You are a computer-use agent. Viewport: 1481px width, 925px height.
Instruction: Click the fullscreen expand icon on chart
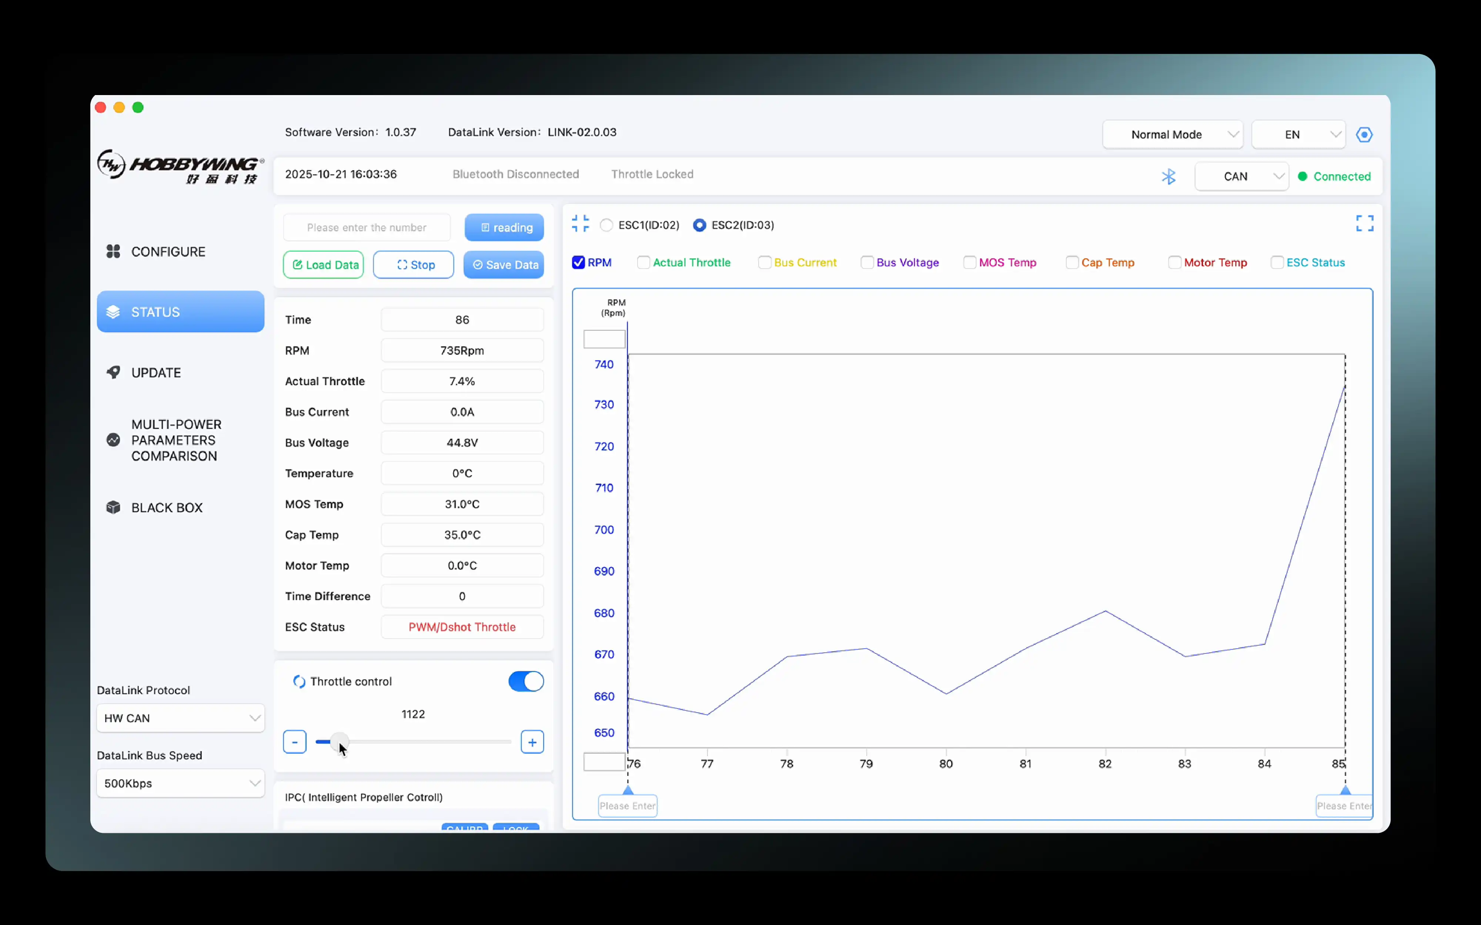coord(1364,223)
